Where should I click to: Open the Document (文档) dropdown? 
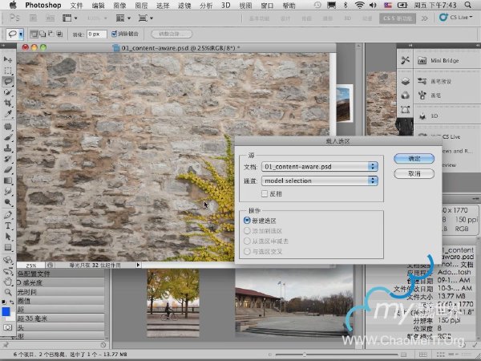[319, 167]
